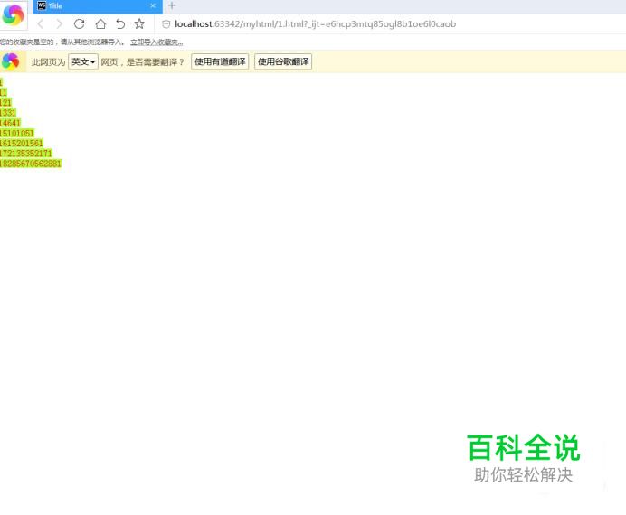The height and width of the screenshot is (515, 626).
Task: Click the undo/restore arrow icon in the toolbar
Action: 120,24
